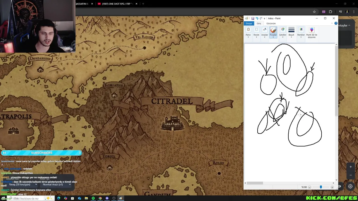Click the Citradel banner label on the map
This screenshot has height=201, width=358.
172,101
